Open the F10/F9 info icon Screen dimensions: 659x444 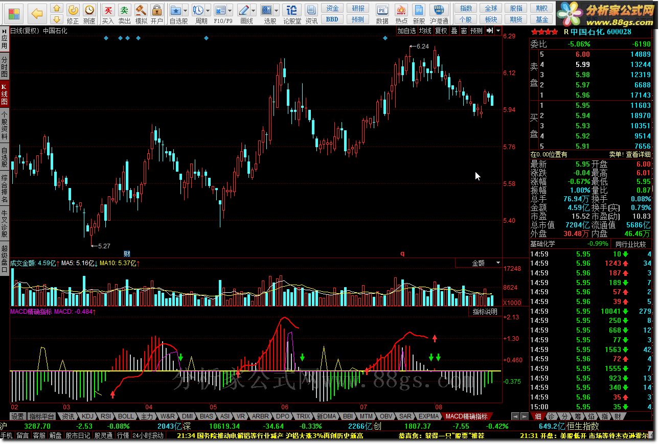pos(220,10)
